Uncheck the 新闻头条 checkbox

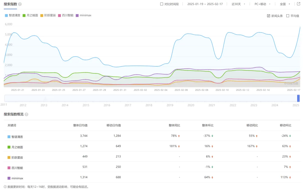pyautogui.click(x=269, y=16)
